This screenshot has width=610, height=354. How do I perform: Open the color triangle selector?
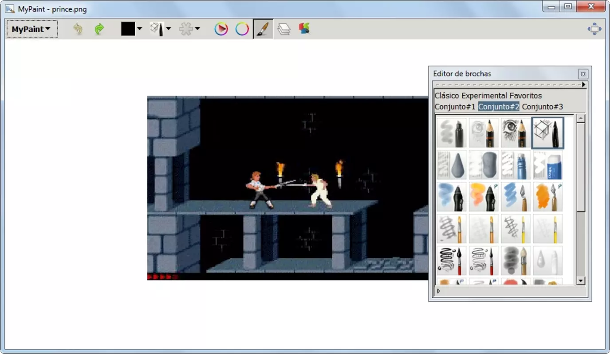[x=221, y=29]
